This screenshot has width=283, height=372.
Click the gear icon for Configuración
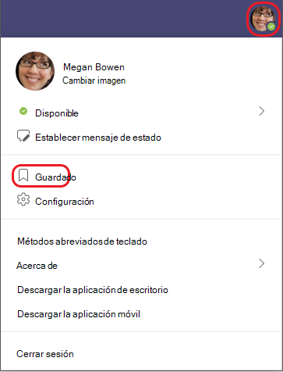coord(23,199)
